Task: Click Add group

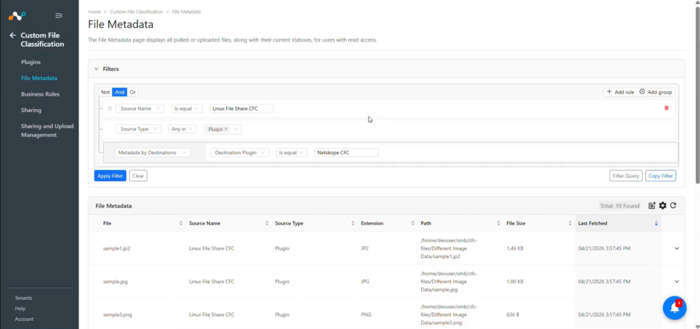Action: [x=656, y=92]
